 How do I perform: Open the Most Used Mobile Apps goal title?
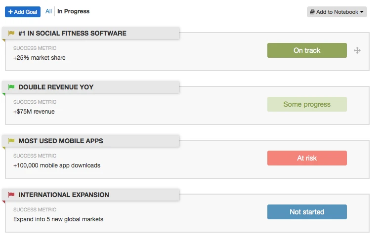[61, 141]
